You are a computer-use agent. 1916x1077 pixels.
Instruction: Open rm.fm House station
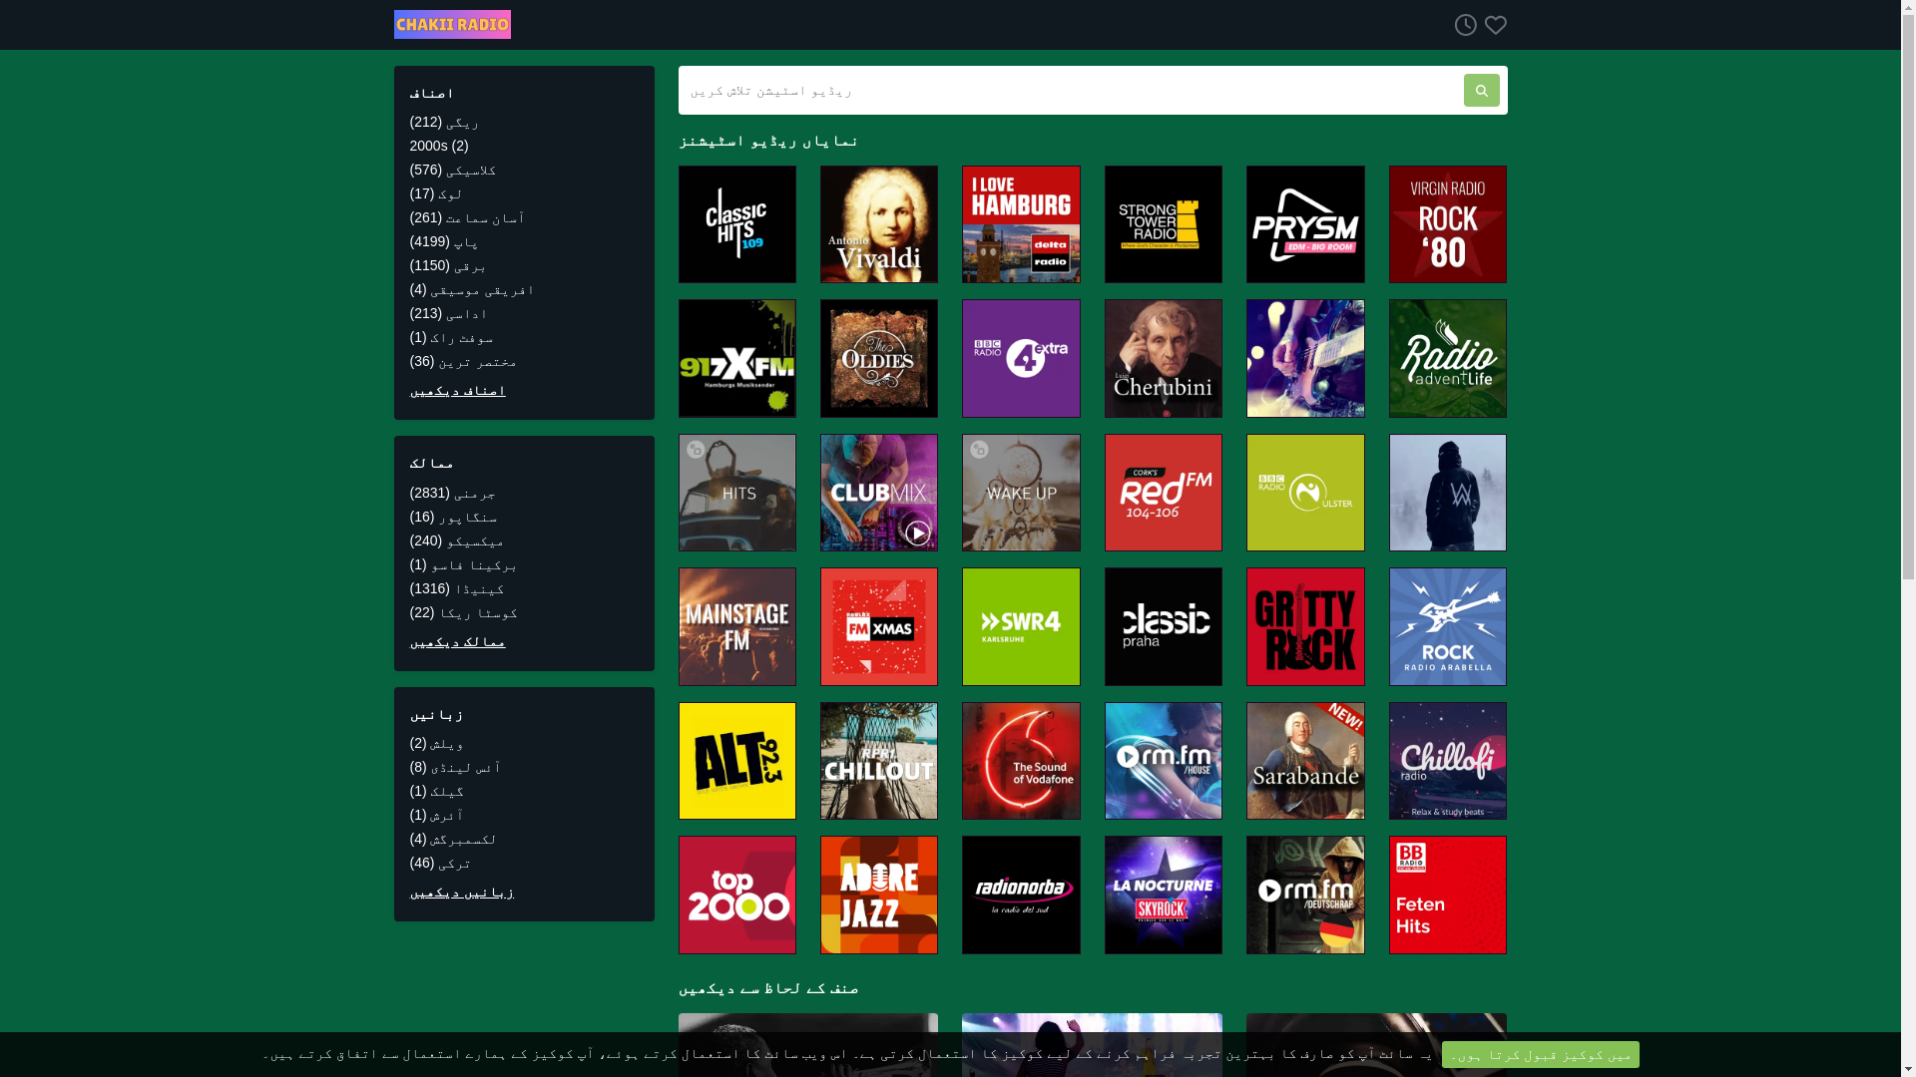[x=1164, y=761]
